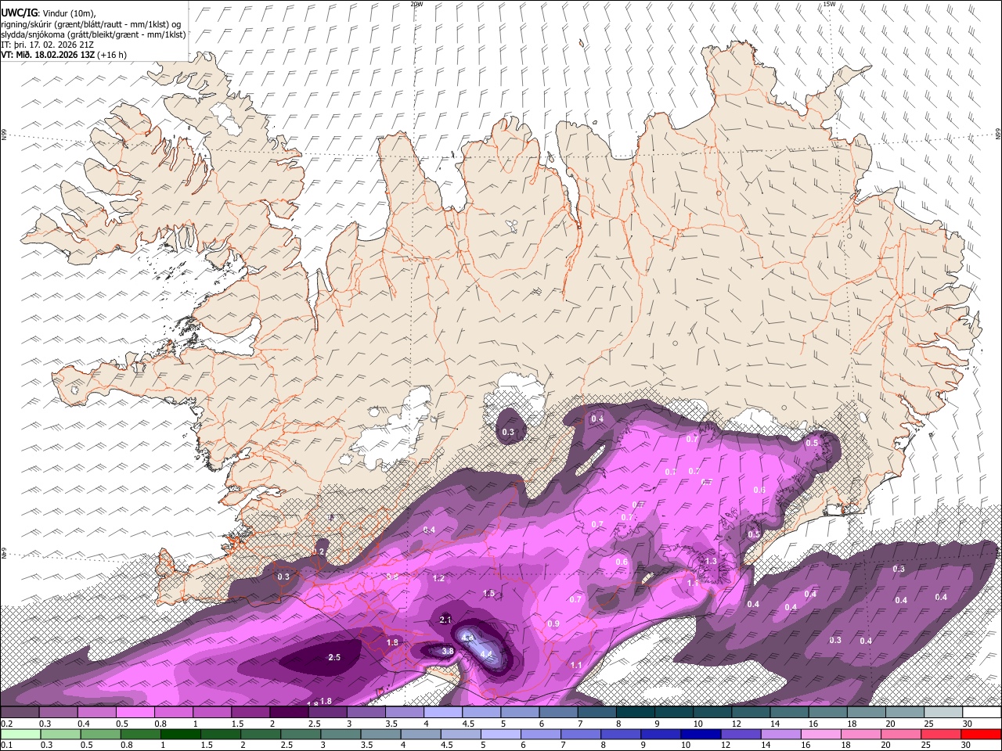This screenshot has height=751, width=1002.
Task: Pick the 0.2 swatch in the purple legend row
Action: coord(20,713)
